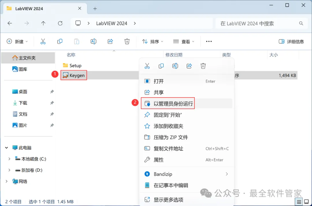Screen dimensions: 312x206
Task: Select 主文件夹 in the sidebar
Action: (28, 58)
